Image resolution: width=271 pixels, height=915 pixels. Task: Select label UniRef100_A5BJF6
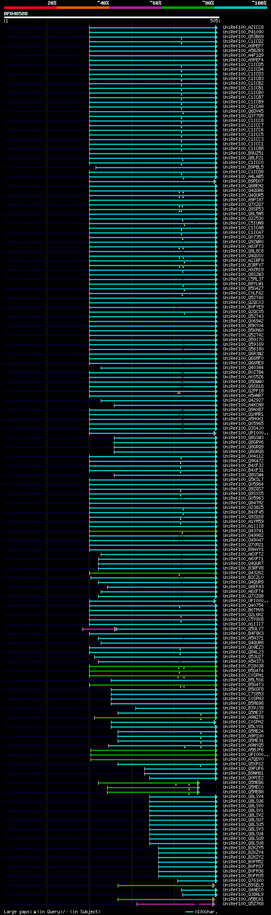[243, 750]
